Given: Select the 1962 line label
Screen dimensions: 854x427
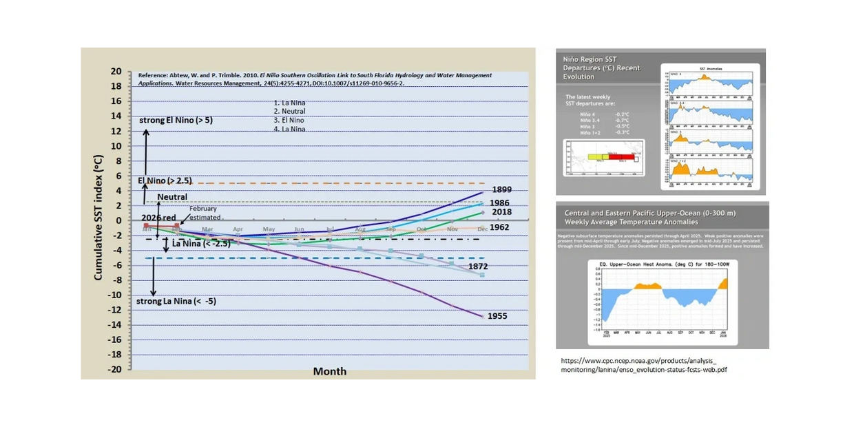Looking at the screenshot, I should point(499,227).
